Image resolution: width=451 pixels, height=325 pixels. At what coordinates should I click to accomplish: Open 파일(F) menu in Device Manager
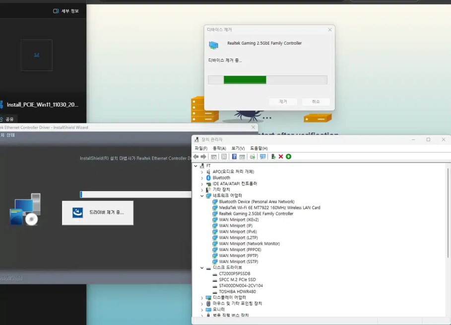pos(201,148)
